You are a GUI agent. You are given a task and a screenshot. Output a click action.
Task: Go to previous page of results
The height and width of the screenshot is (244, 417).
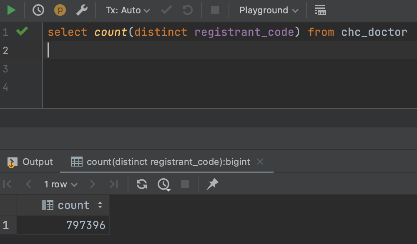tap(28, 184)
